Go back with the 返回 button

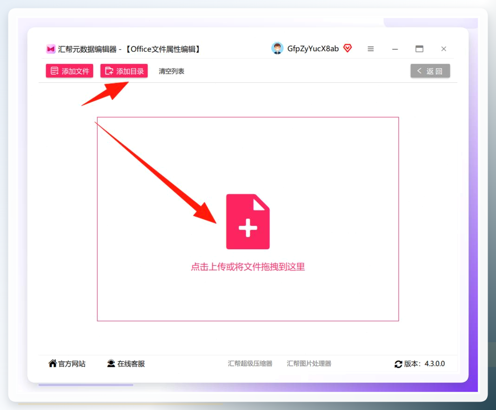[x=430, y=71]
